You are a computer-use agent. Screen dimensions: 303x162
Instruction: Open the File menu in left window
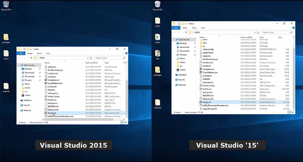pyautogui.click(x=21, y=53)
